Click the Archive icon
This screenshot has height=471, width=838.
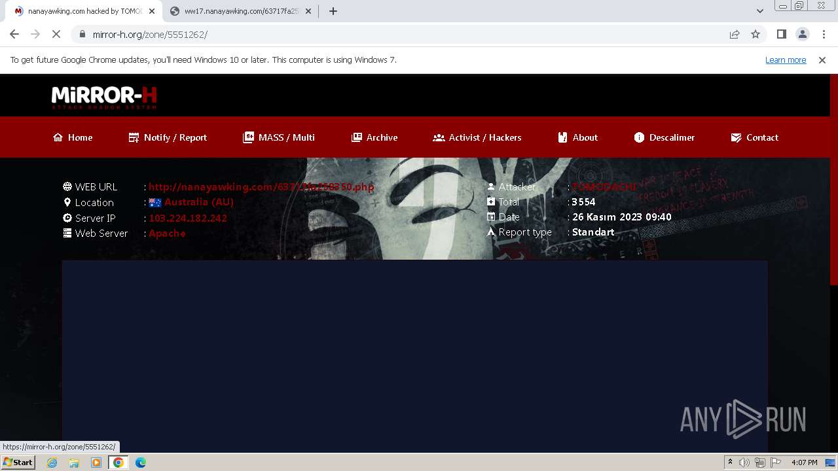[356, 137]
